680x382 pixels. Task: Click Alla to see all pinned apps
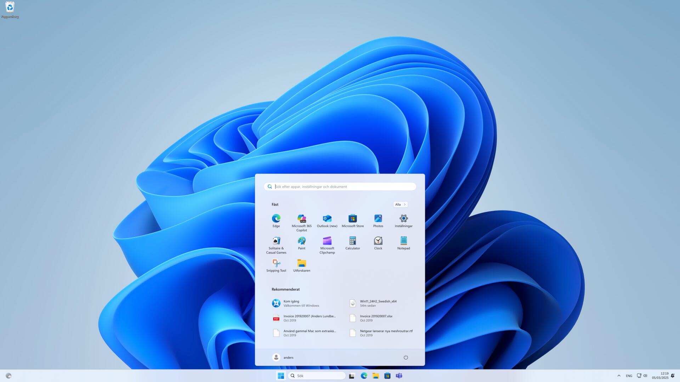pos(399,204)
